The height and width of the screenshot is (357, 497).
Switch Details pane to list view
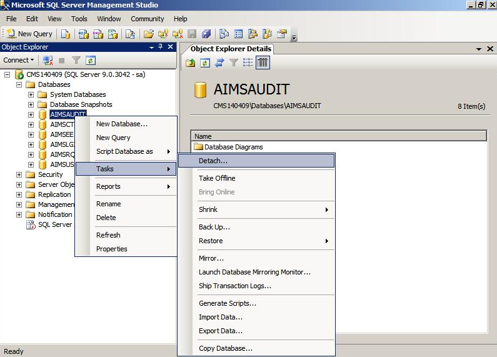tap(248, 63)
